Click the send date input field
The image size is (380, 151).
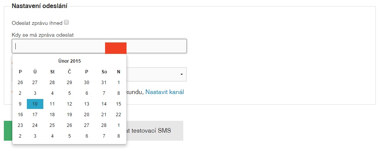click(99, 46)
